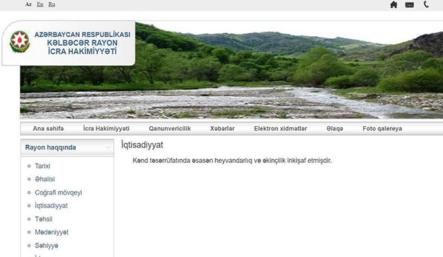The height and width of the screenshot is (257, 443).
Task: Open Foto qalereya menu item
Action: point(382,129)
